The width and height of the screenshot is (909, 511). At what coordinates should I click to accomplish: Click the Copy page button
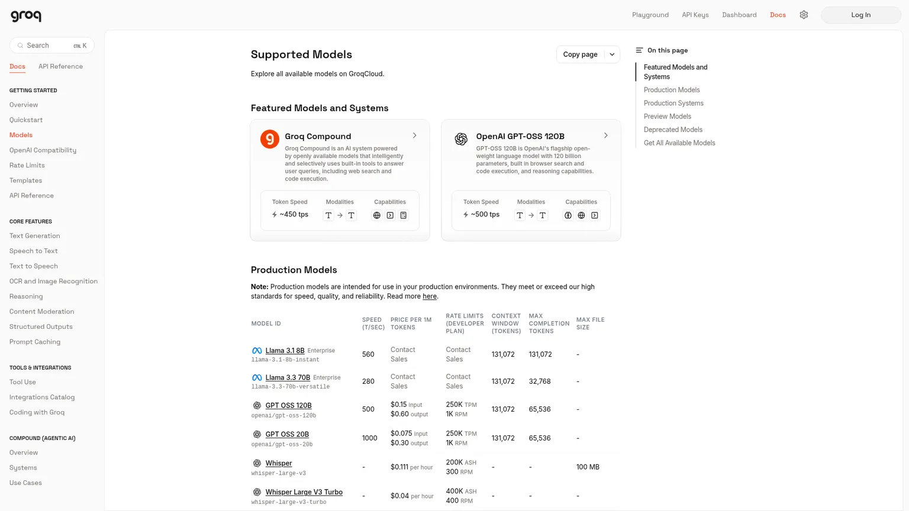581,54
